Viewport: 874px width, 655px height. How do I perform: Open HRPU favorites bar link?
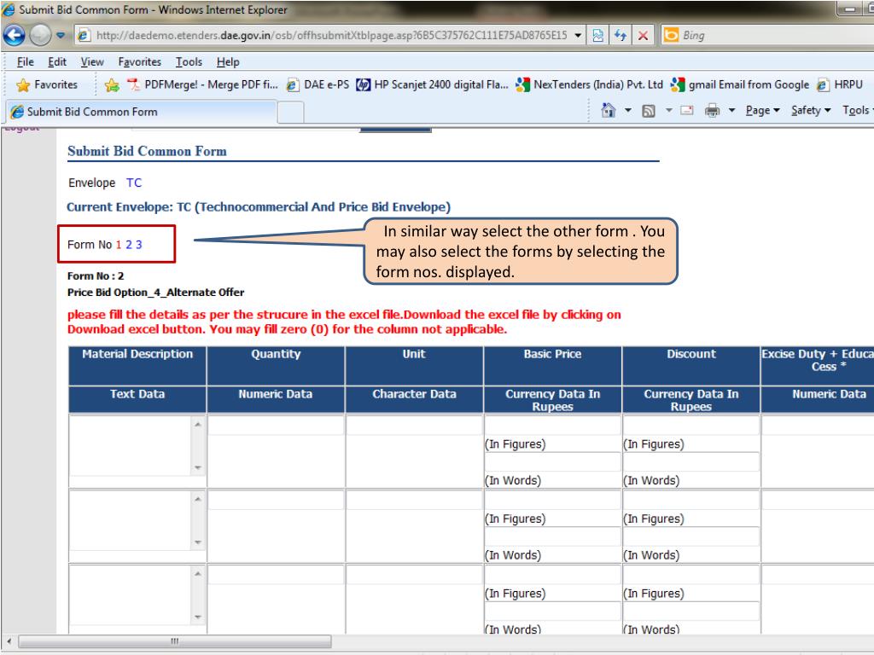point(840,84)
